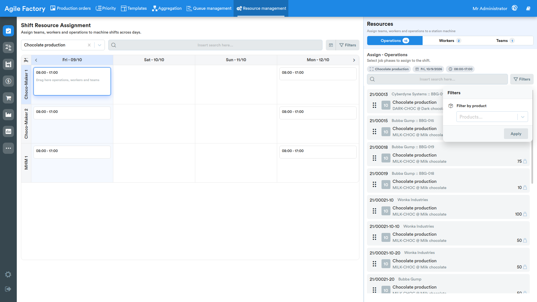Click the logout icon in sidebar
The image size is (537, 302).
click(8, 289)
